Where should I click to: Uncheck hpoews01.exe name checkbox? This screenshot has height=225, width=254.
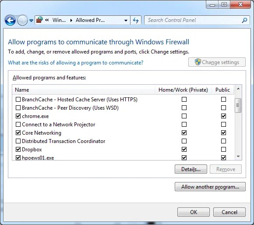tap(18, 158)
